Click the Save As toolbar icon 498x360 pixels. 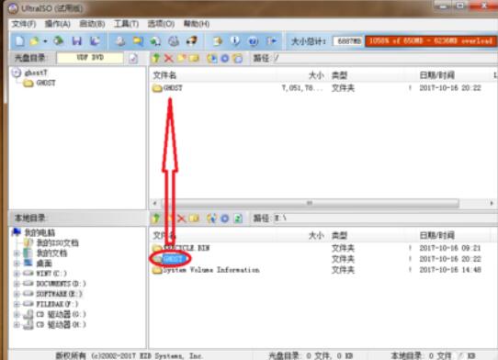click(95, 41)
